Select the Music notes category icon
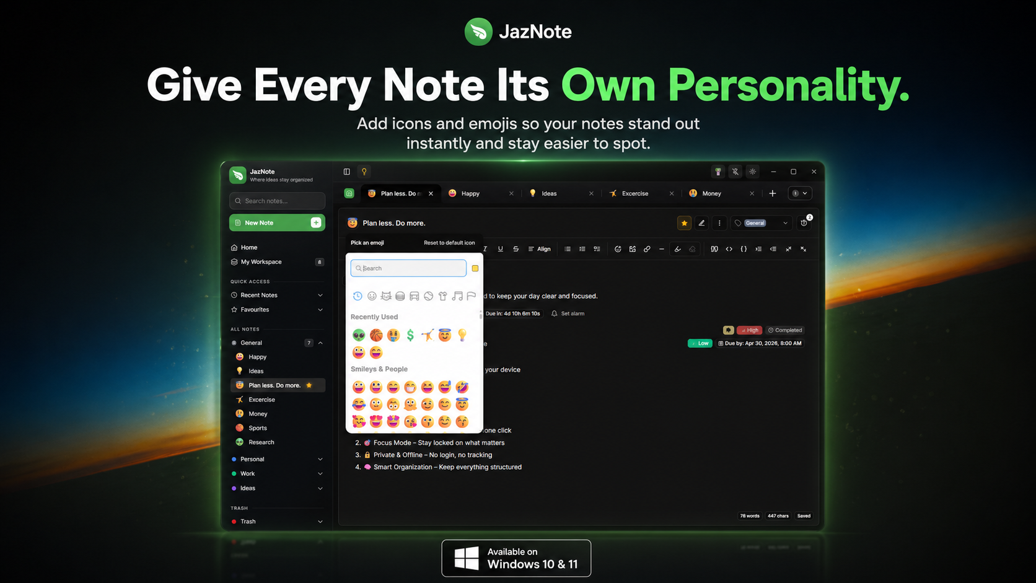The width and height of the screenshot is (1036, 583). 457,296
